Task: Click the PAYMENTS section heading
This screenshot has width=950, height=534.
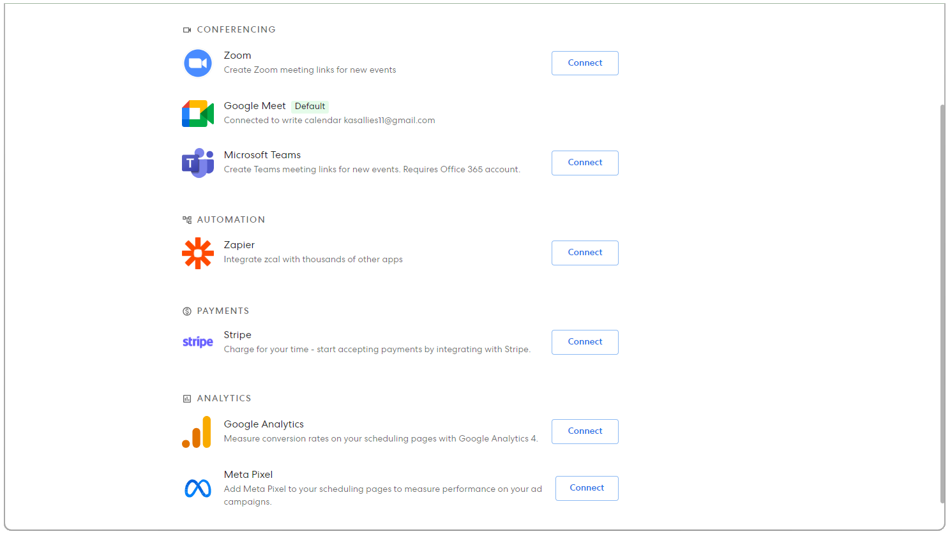Action: pos(223,311)
